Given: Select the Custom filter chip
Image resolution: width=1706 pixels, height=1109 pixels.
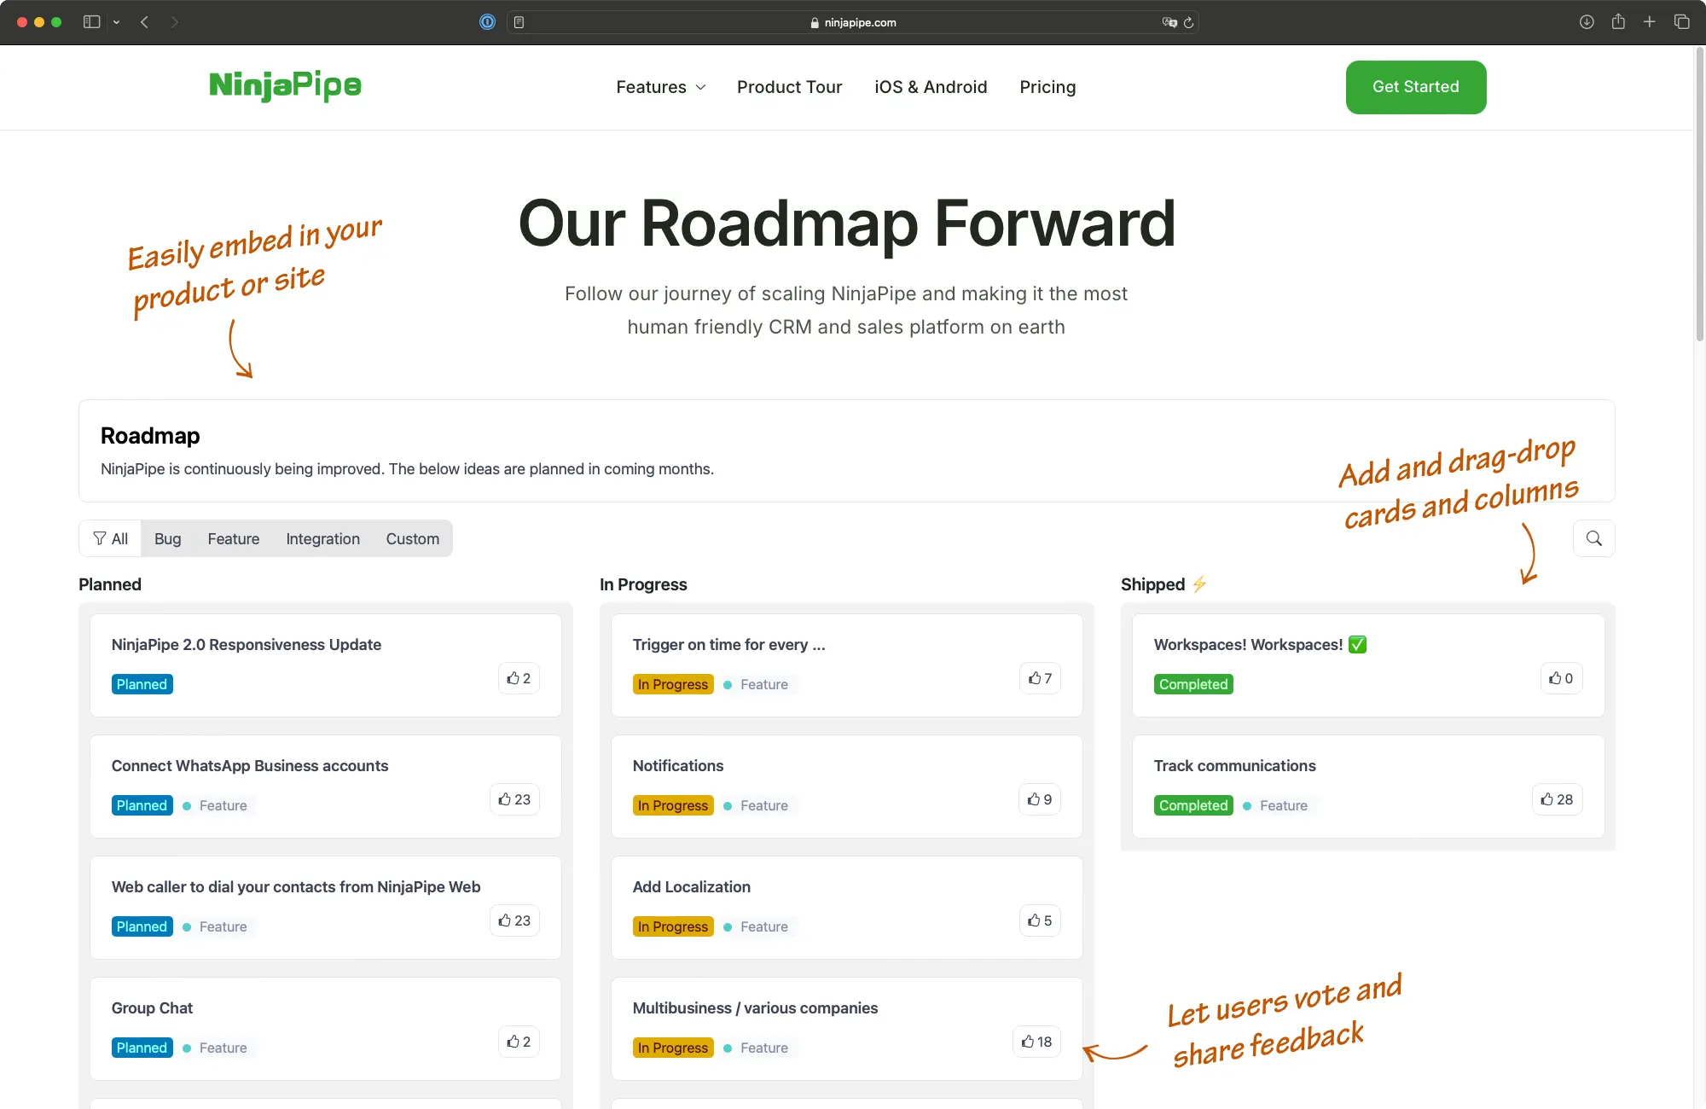Looking at the screenshot, I should [x=412, y=538].
